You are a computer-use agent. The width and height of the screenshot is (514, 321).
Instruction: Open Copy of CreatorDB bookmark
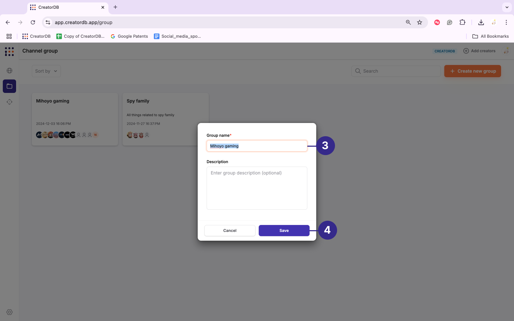click(80, 36)
